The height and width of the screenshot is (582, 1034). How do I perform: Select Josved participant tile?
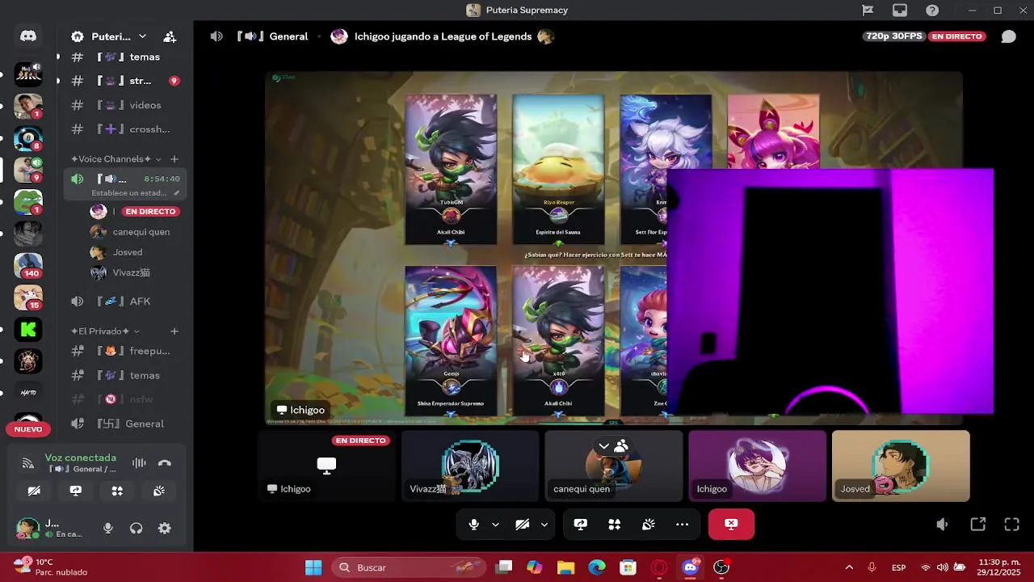point(901,466)
